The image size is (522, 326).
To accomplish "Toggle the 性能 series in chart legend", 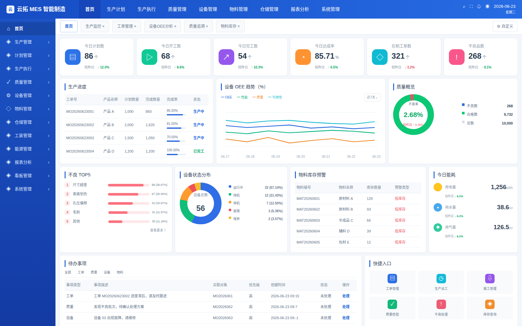I will [x=242, y=97].
